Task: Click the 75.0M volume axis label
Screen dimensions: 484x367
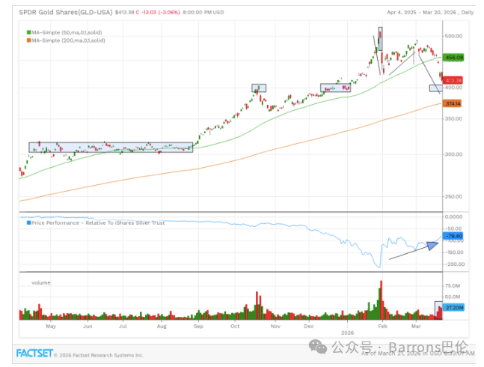Action: (452, 286)
